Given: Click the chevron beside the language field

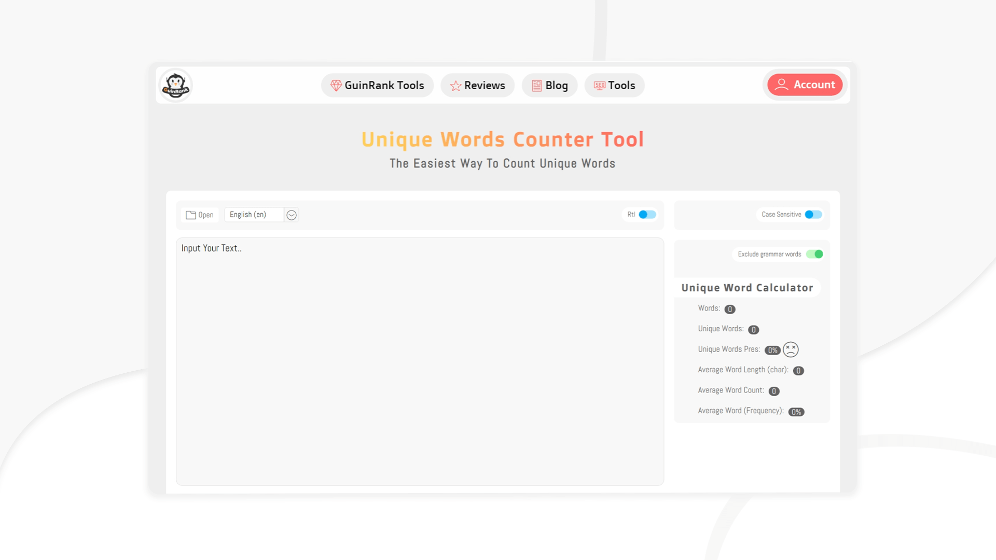Looking at the screenshot, I should click(291, 214).
